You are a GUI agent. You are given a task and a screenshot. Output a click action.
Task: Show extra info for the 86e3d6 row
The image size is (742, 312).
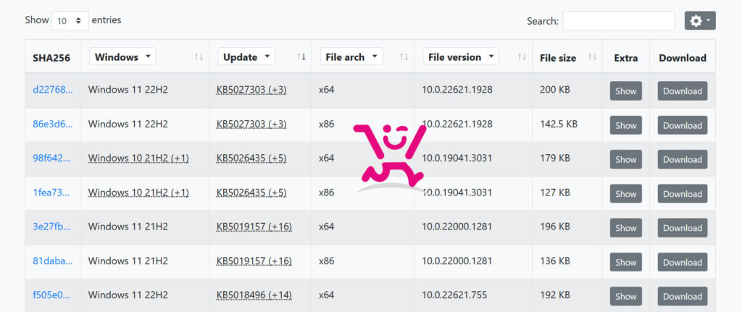[x=625, y=125]
